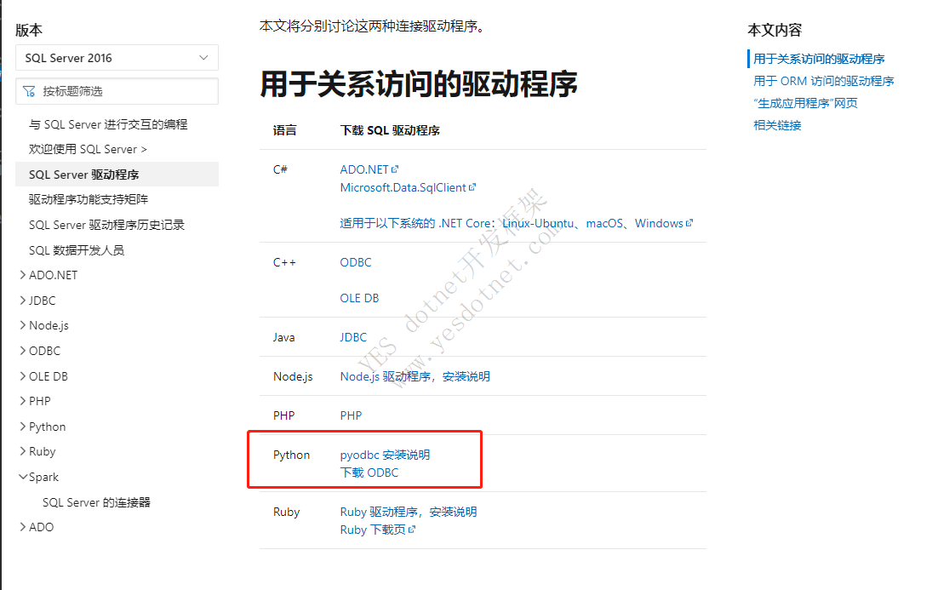This screenshot has width=932, height=590.
Task: Open the Microsoft.Data.SqlClient link
Action: point(403,187)
